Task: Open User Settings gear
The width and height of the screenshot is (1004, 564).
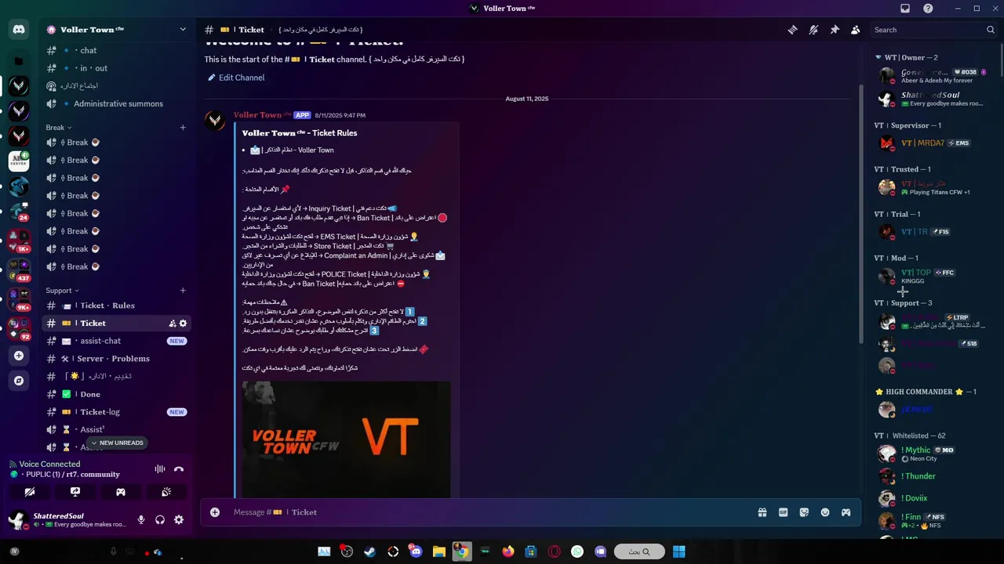Action: point(179,519)
